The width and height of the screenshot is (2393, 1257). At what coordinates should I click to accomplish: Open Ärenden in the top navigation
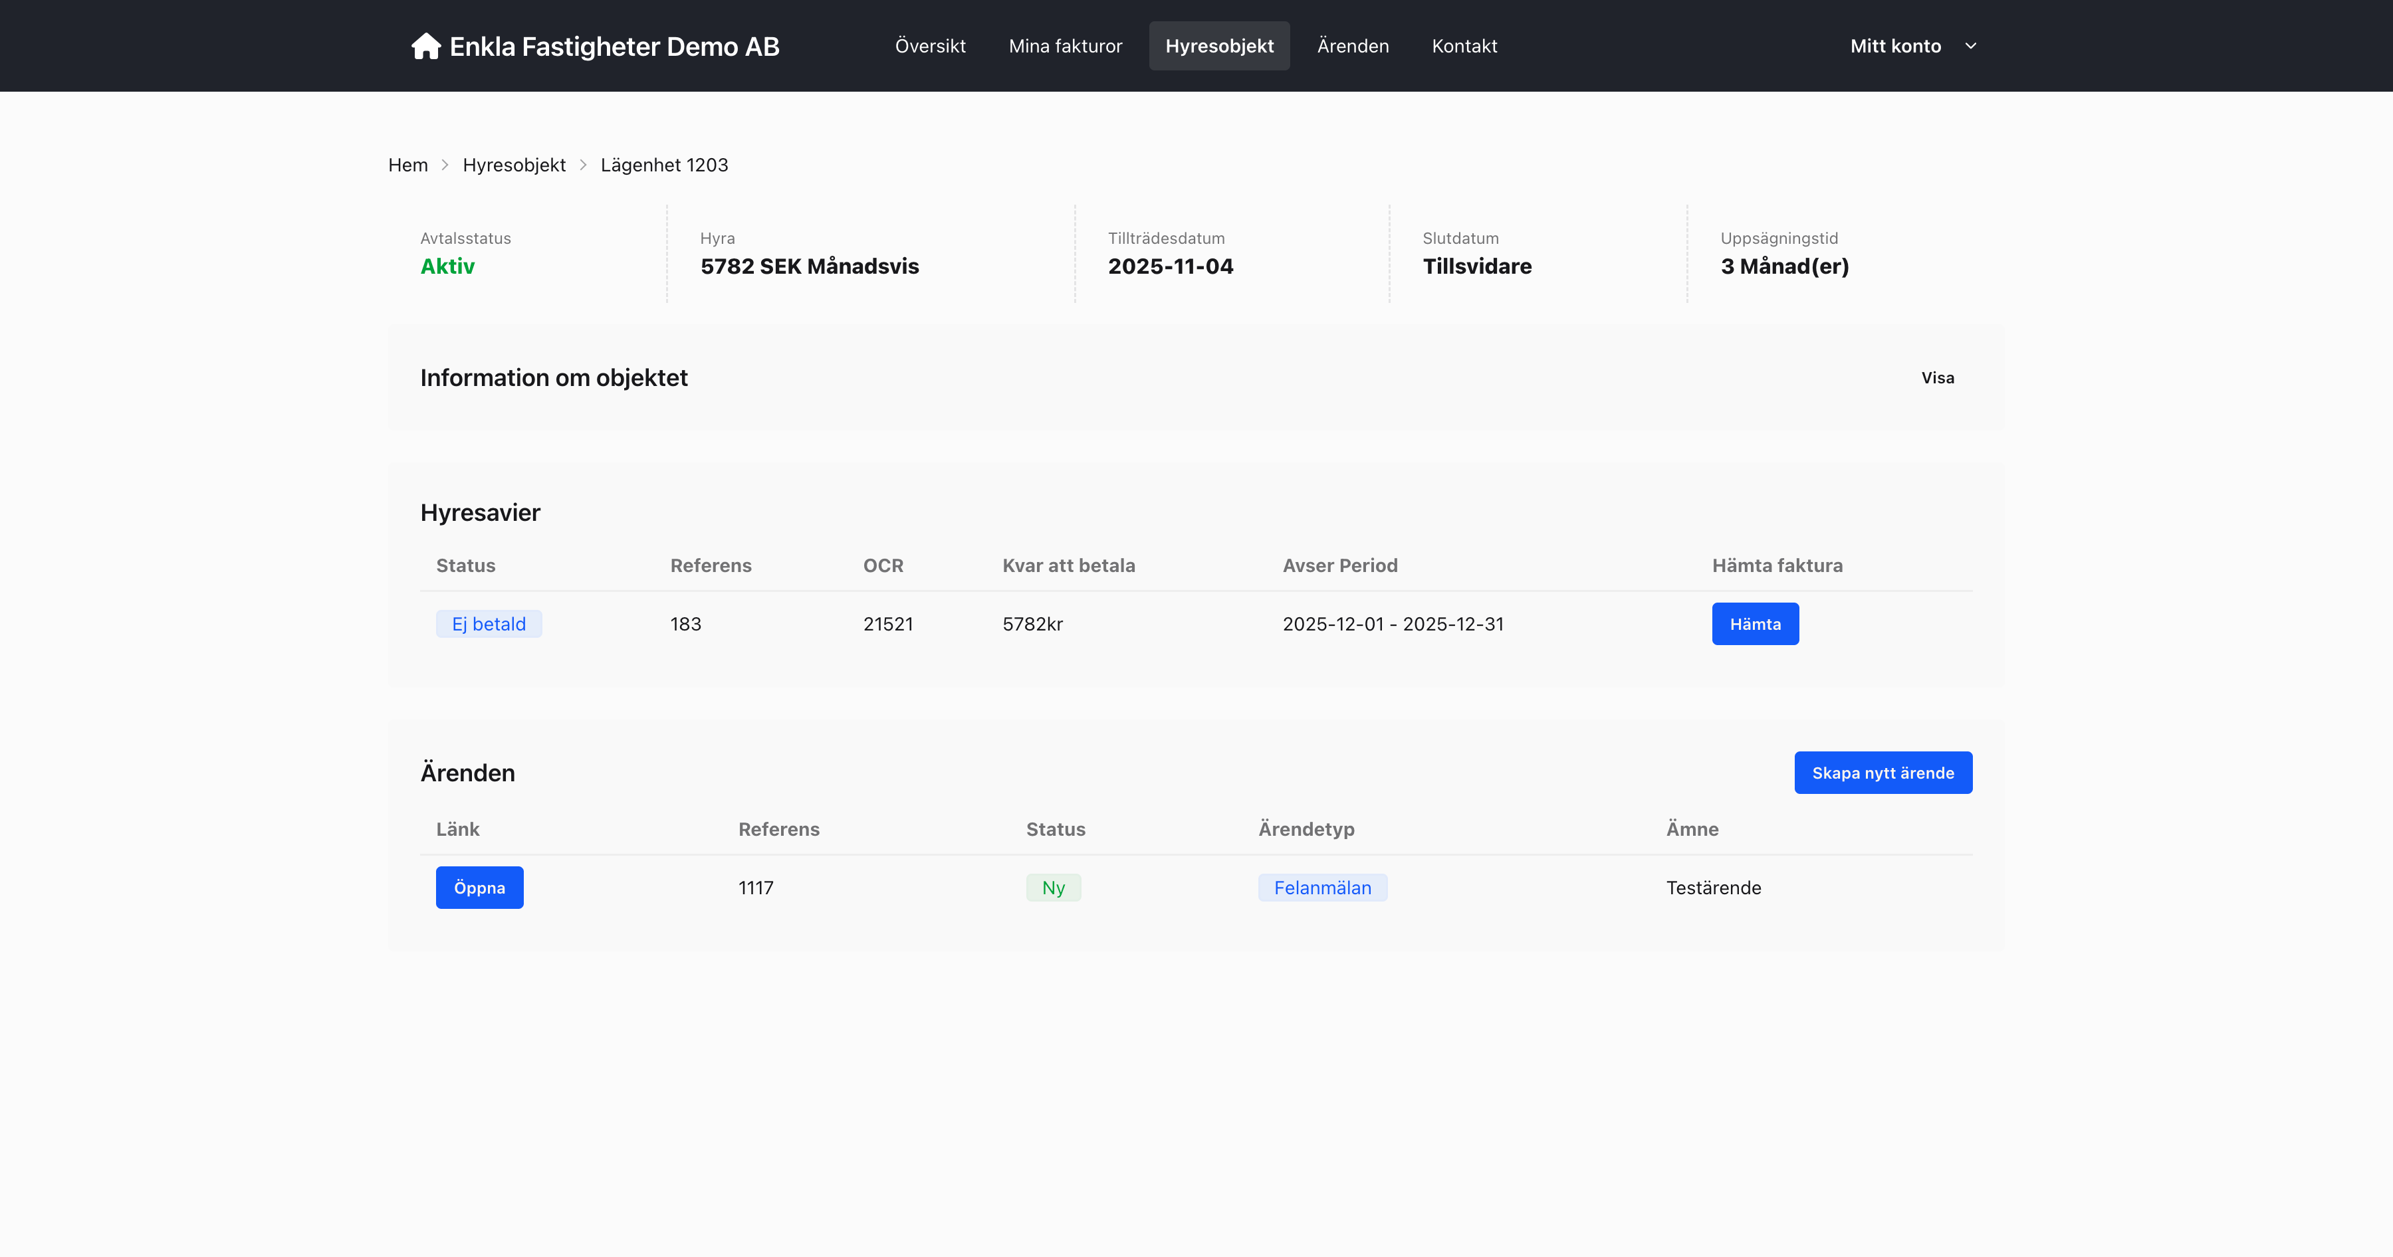1353,45
